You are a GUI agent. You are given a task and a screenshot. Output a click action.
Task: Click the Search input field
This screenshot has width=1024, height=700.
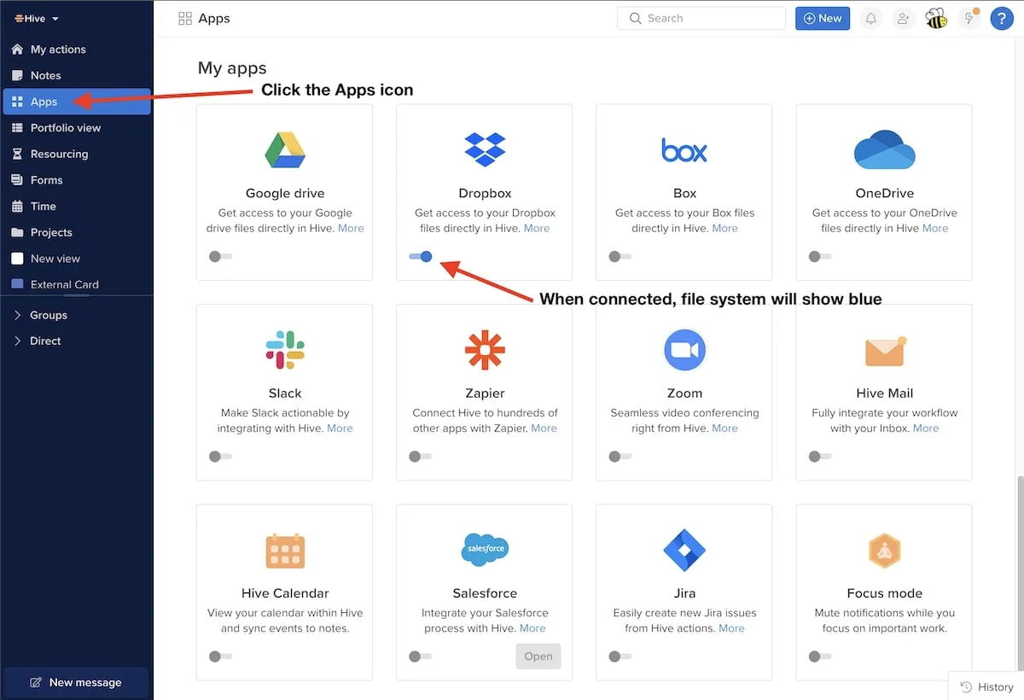[x=701, y=18]
